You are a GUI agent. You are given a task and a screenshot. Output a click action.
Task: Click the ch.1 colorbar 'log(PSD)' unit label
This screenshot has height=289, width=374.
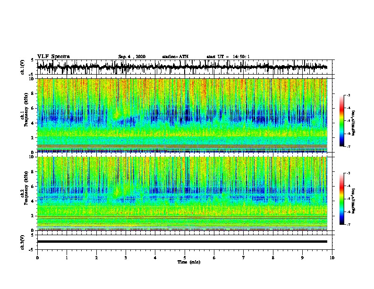coord(354,123)
